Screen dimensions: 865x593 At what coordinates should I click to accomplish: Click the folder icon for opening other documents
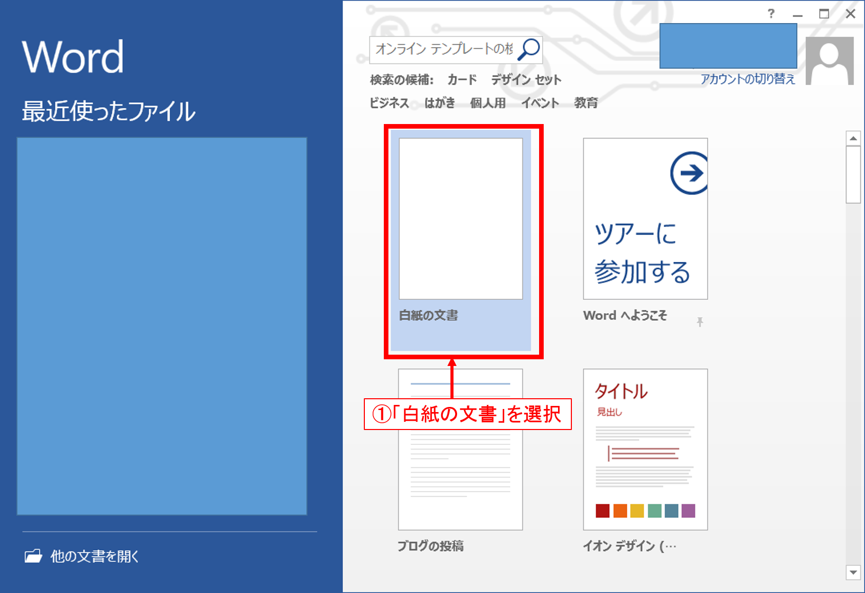point(33,556)
